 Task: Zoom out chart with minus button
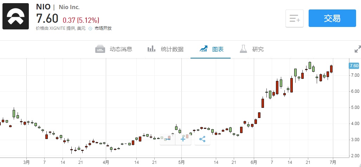[x=168, y=139]
